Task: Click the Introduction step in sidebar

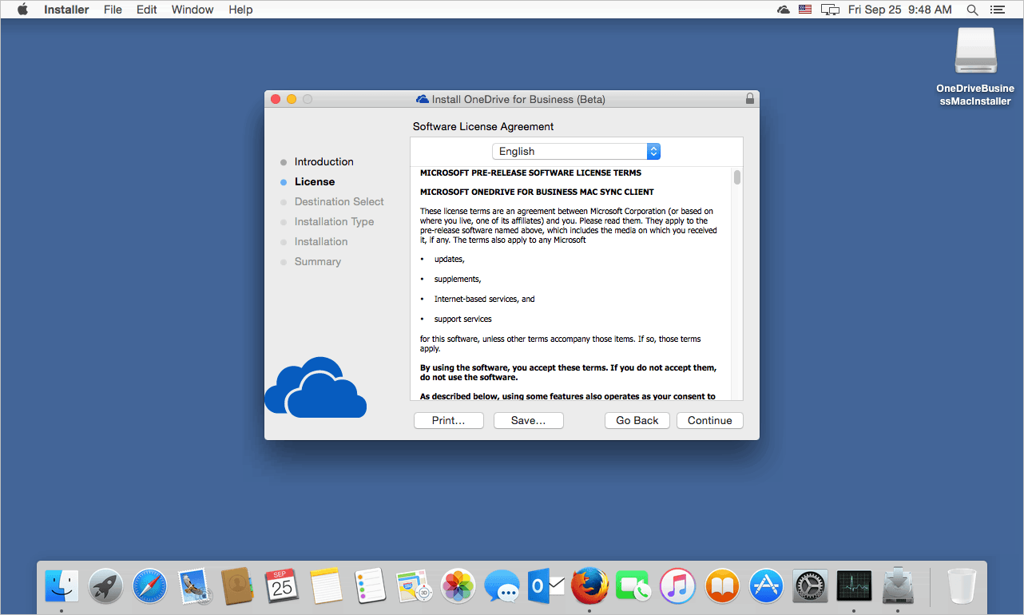Action: pyautogui.click(x=323, y=161)
